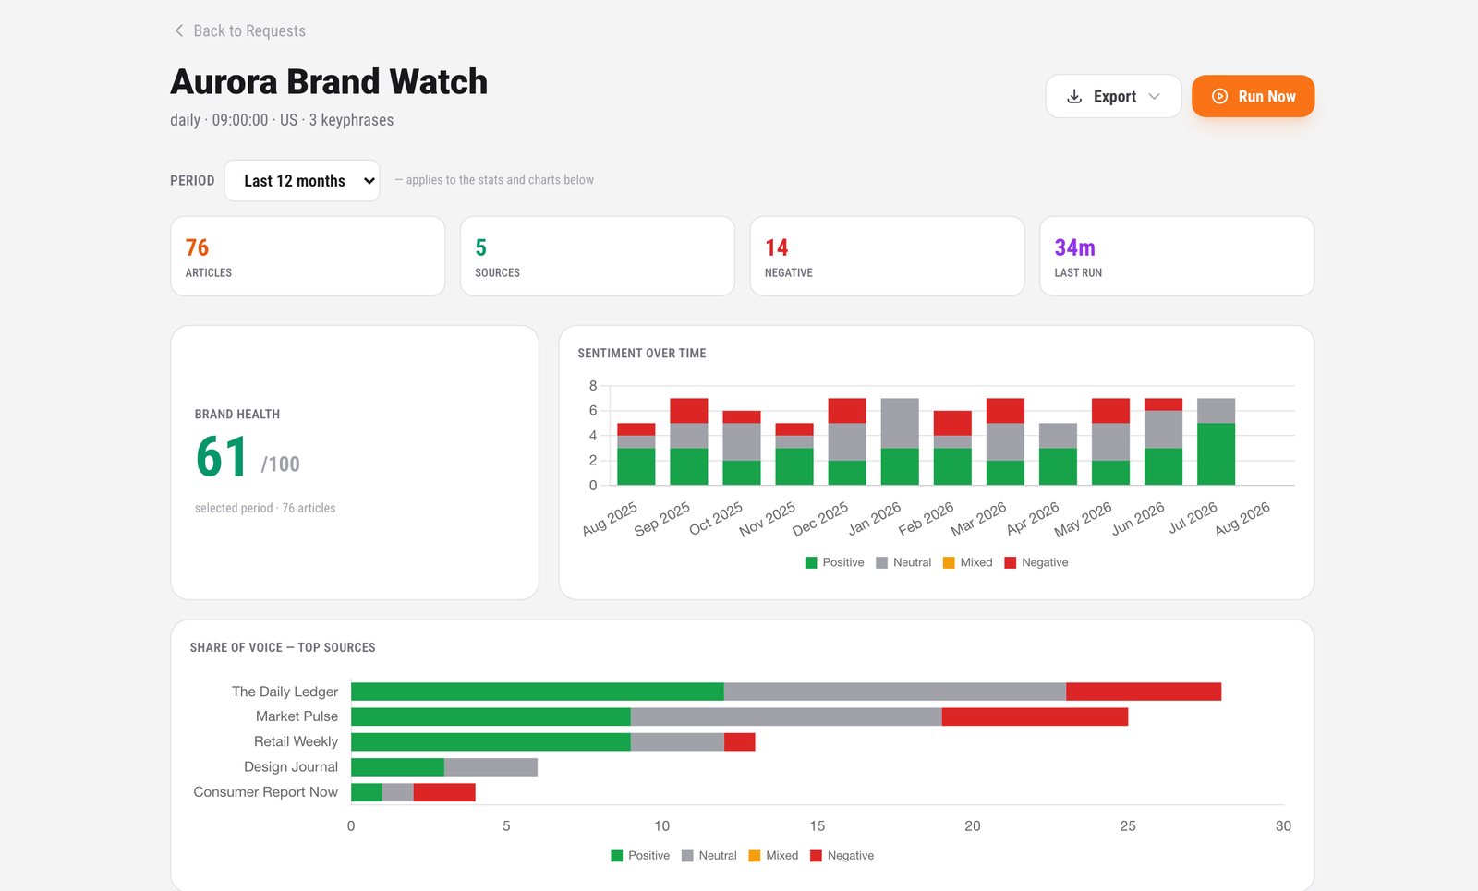
Task: Click the 34m Last Run stat card
Action: [x=1177, y=256]
